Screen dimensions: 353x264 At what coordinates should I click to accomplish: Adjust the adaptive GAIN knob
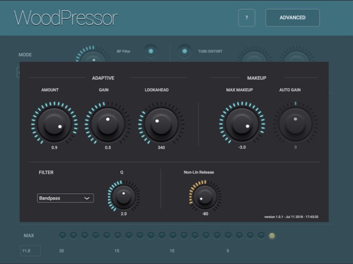[x=108, y=124]
